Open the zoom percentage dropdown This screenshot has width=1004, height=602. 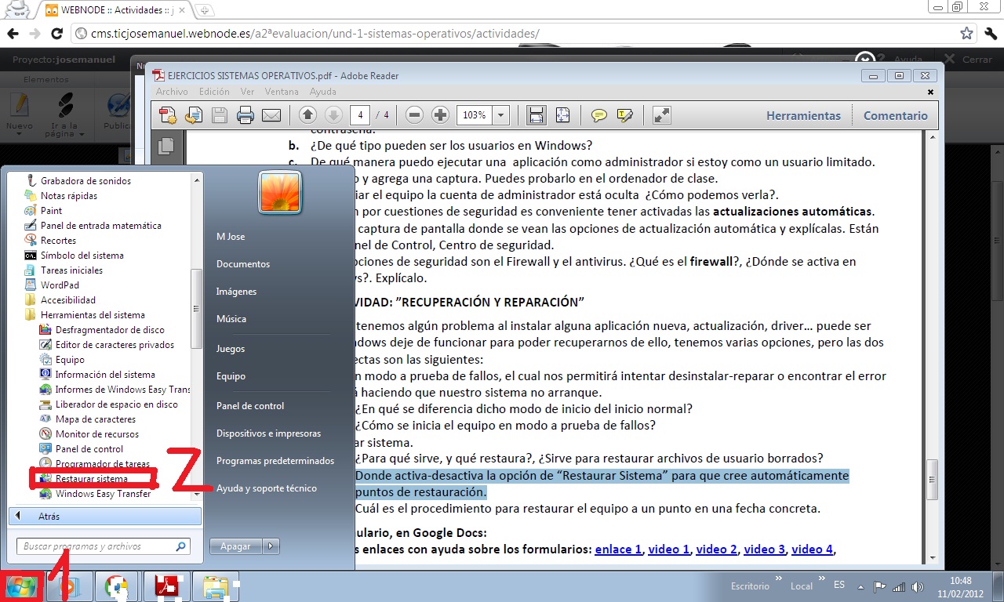[x=501, y=115]
